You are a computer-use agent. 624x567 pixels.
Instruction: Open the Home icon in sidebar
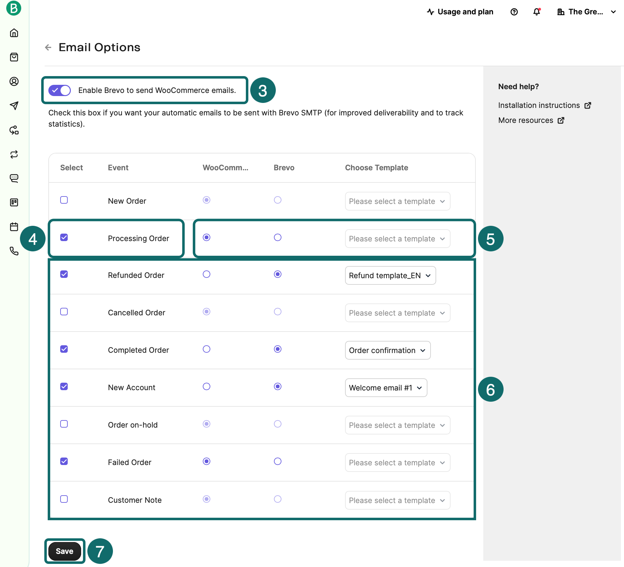[14, 33]
